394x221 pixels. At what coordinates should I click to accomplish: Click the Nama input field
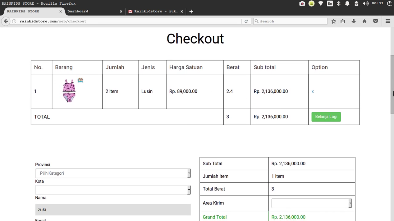[113, 209]
